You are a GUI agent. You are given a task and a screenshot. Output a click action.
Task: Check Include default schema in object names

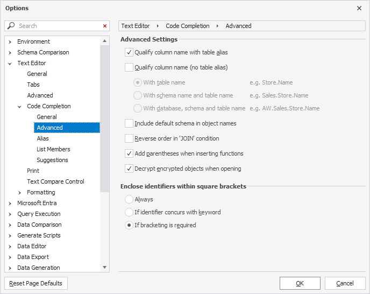[129, 123]
